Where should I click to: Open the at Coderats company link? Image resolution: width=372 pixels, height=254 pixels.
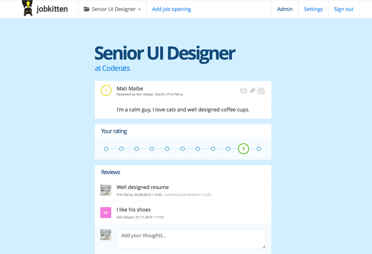point(112,68)
